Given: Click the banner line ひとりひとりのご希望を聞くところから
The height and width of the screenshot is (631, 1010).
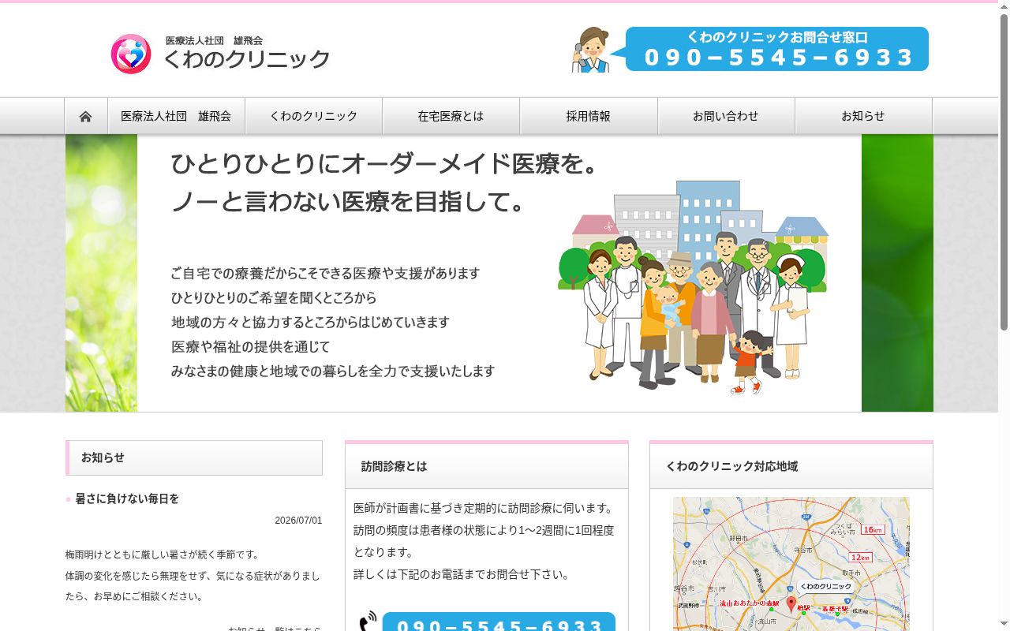Looking at the screenshot, I should pyautogui.click(x=274, y=298).
